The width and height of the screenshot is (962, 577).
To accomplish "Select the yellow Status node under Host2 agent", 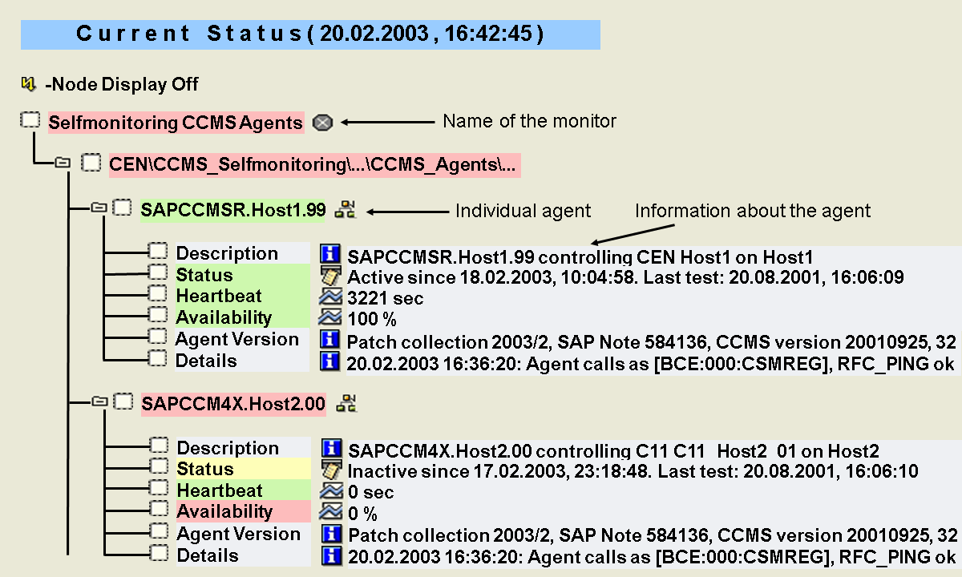I will point(205,469).
